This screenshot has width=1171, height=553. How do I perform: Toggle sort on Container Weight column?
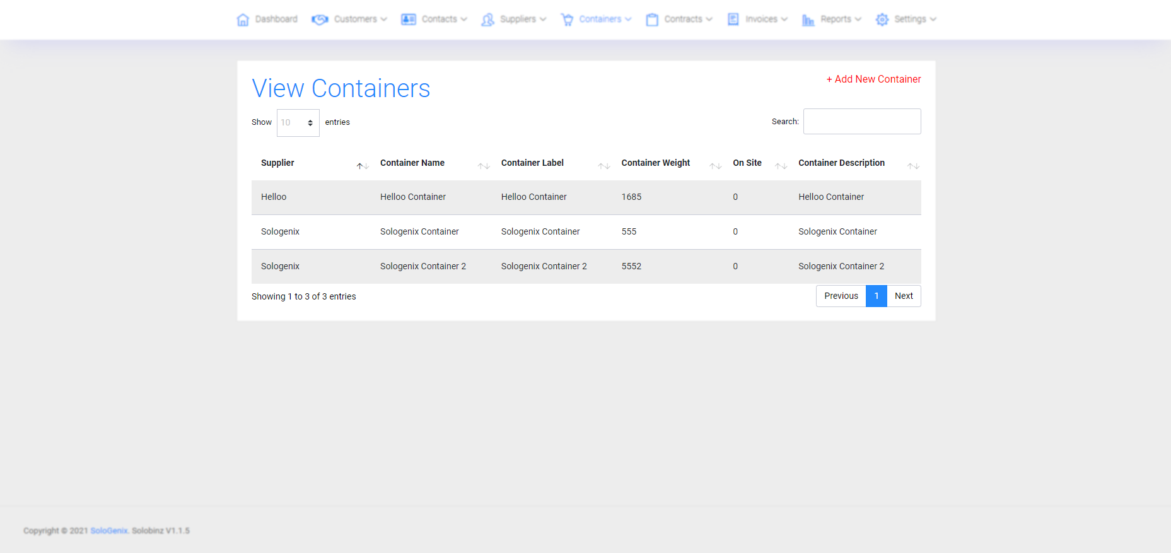point(715,166)
